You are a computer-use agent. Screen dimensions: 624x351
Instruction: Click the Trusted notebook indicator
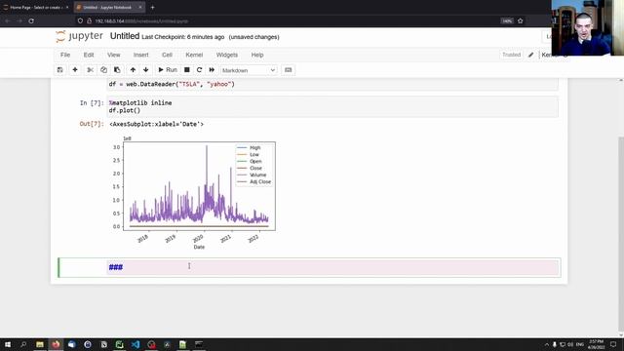pyautogui.click(x=511, y=55)
